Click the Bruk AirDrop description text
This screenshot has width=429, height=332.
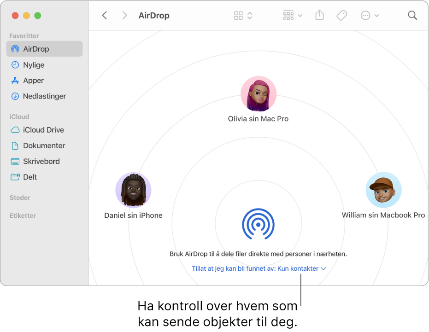[x=258, y=254]
